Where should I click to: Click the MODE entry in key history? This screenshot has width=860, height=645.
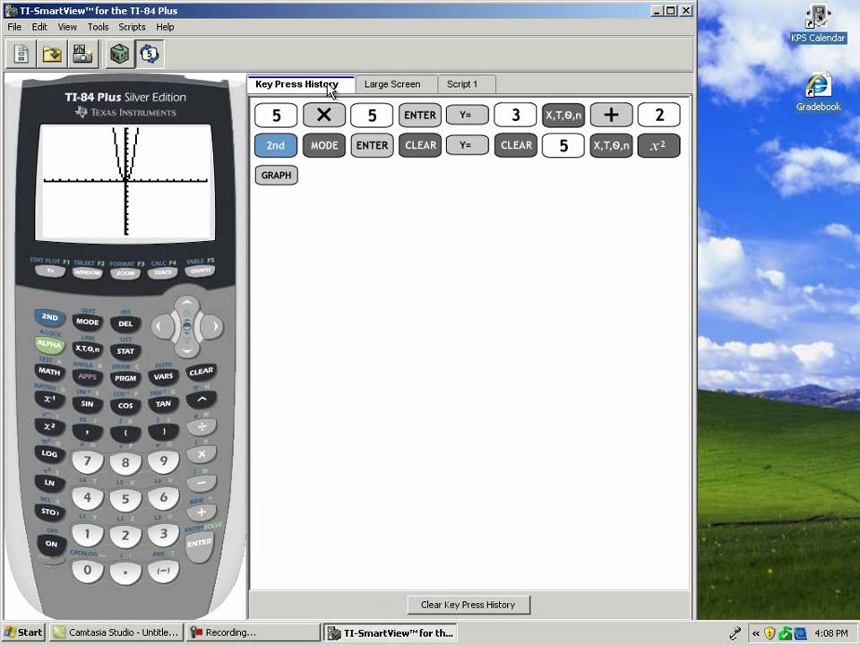(x=323, y=145)
